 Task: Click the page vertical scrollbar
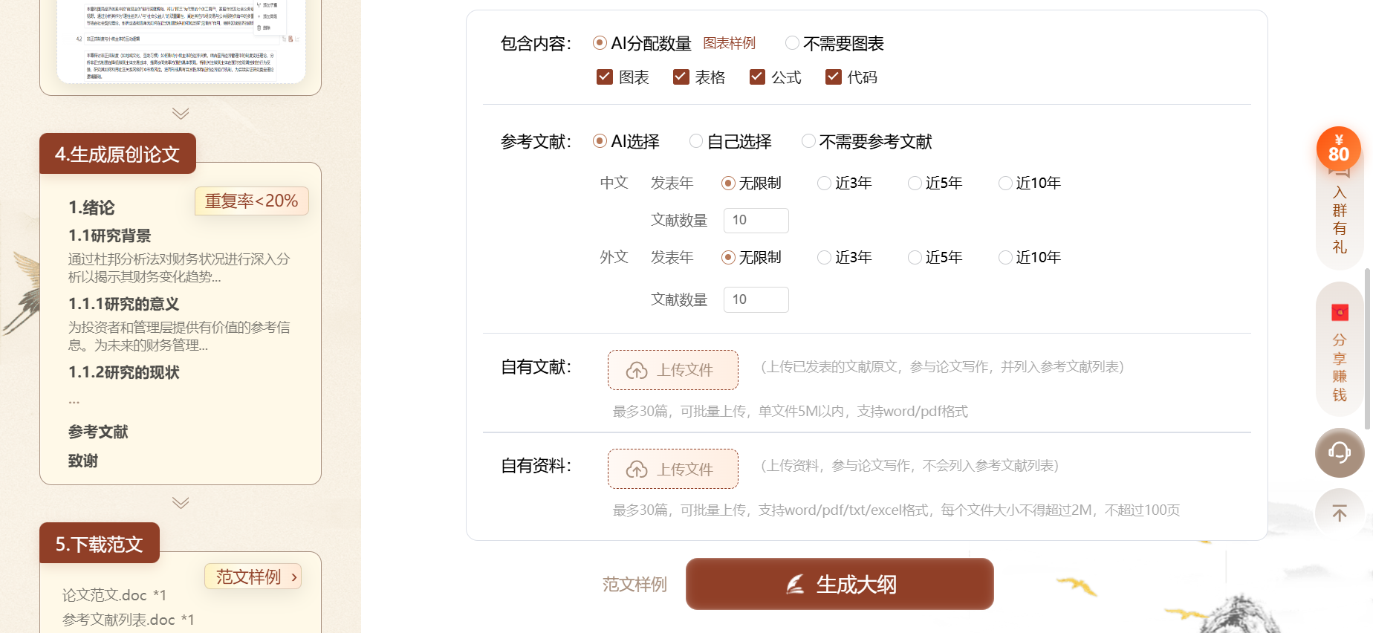tap(1368, 348)
